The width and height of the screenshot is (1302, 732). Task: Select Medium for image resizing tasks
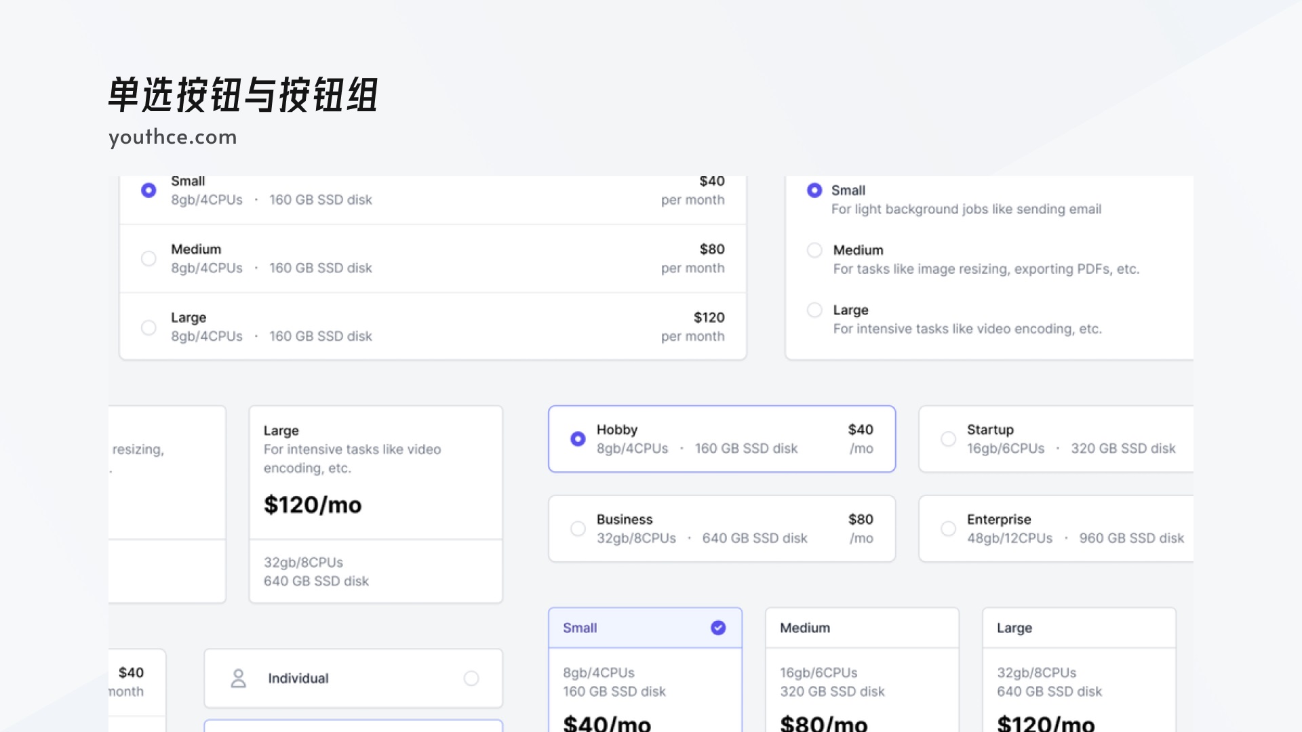(814, 250)
